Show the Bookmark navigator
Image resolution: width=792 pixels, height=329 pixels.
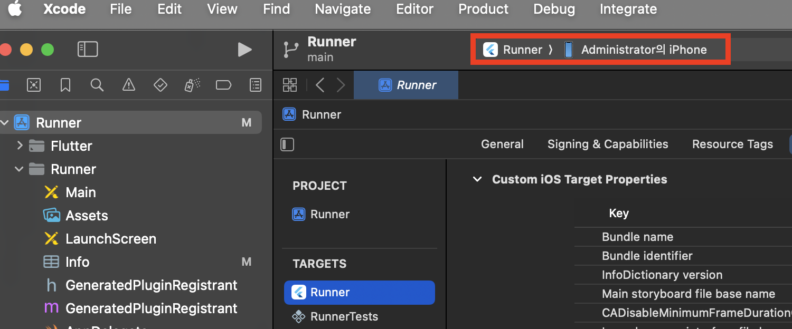click(65, 85)
